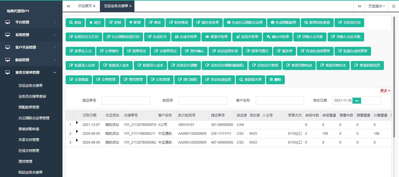Close the 空运业务交接单 tab
The image size is (399, 177).
(x=130, y=6)
